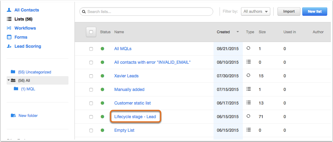Click green status dot for All MQLs
This screenshot has width=333, height=142.
coord(102,49)
